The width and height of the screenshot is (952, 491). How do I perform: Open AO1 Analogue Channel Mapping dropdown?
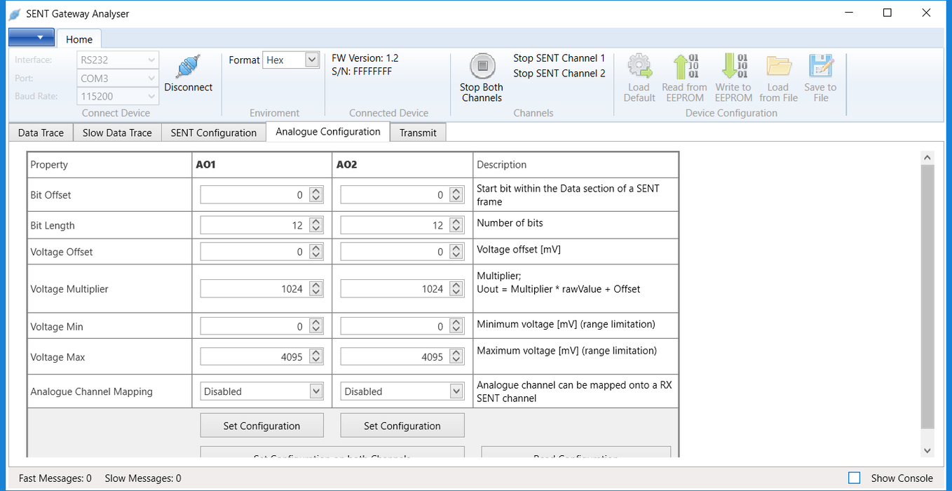click(261, 391)
